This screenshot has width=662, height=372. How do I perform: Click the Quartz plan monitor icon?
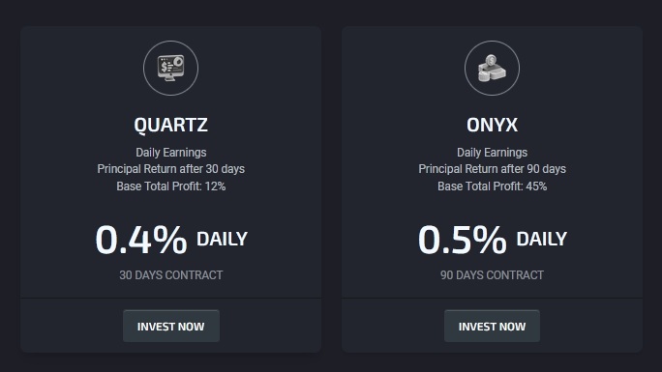click(x=170, y=68)
